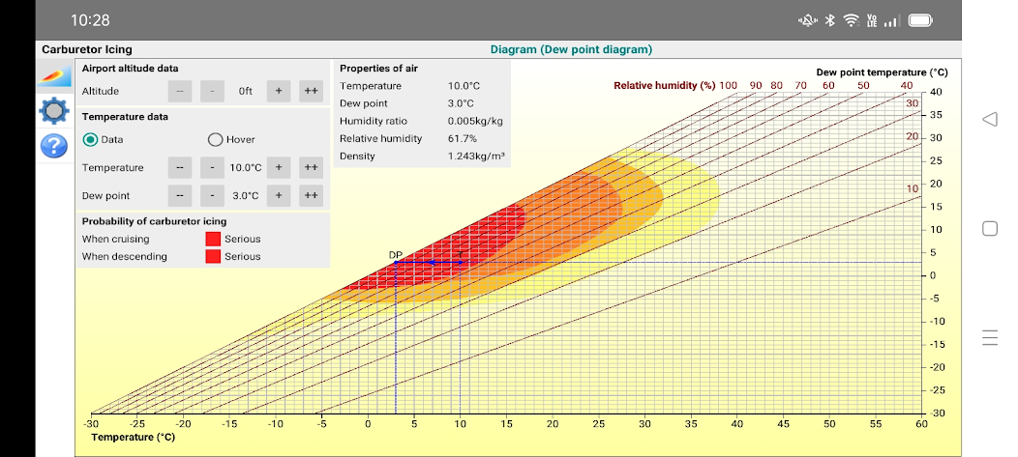Increase dew point with double plus button
Image resolution: width=1018 pixels, height=457 pixels.
coord(311,195)
